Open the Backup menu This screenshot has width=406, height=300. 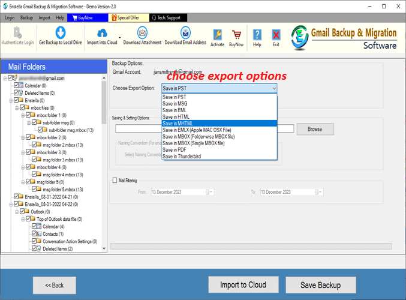(x=26, y=18)
